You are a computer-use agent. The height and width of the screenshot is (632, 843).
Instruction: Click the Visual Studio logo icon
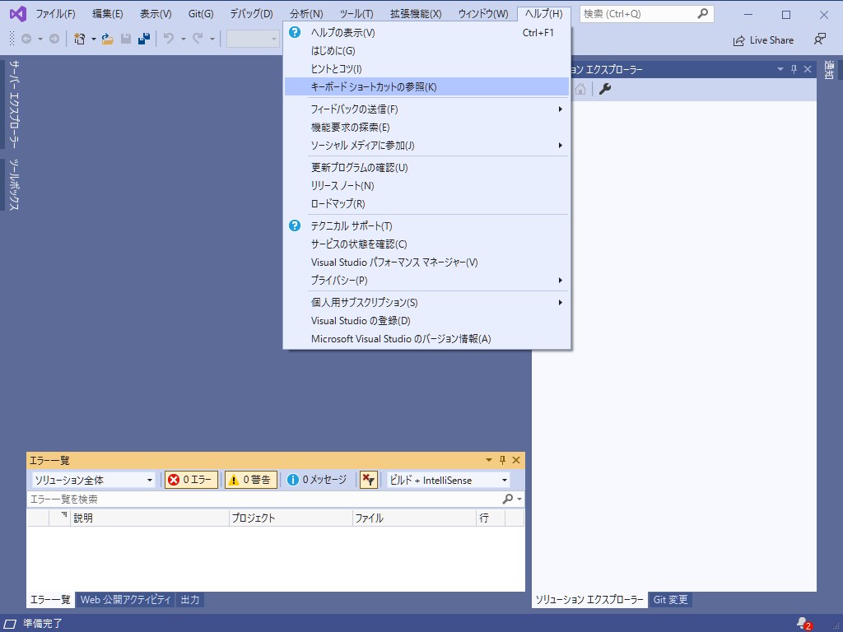click(18, 14)
